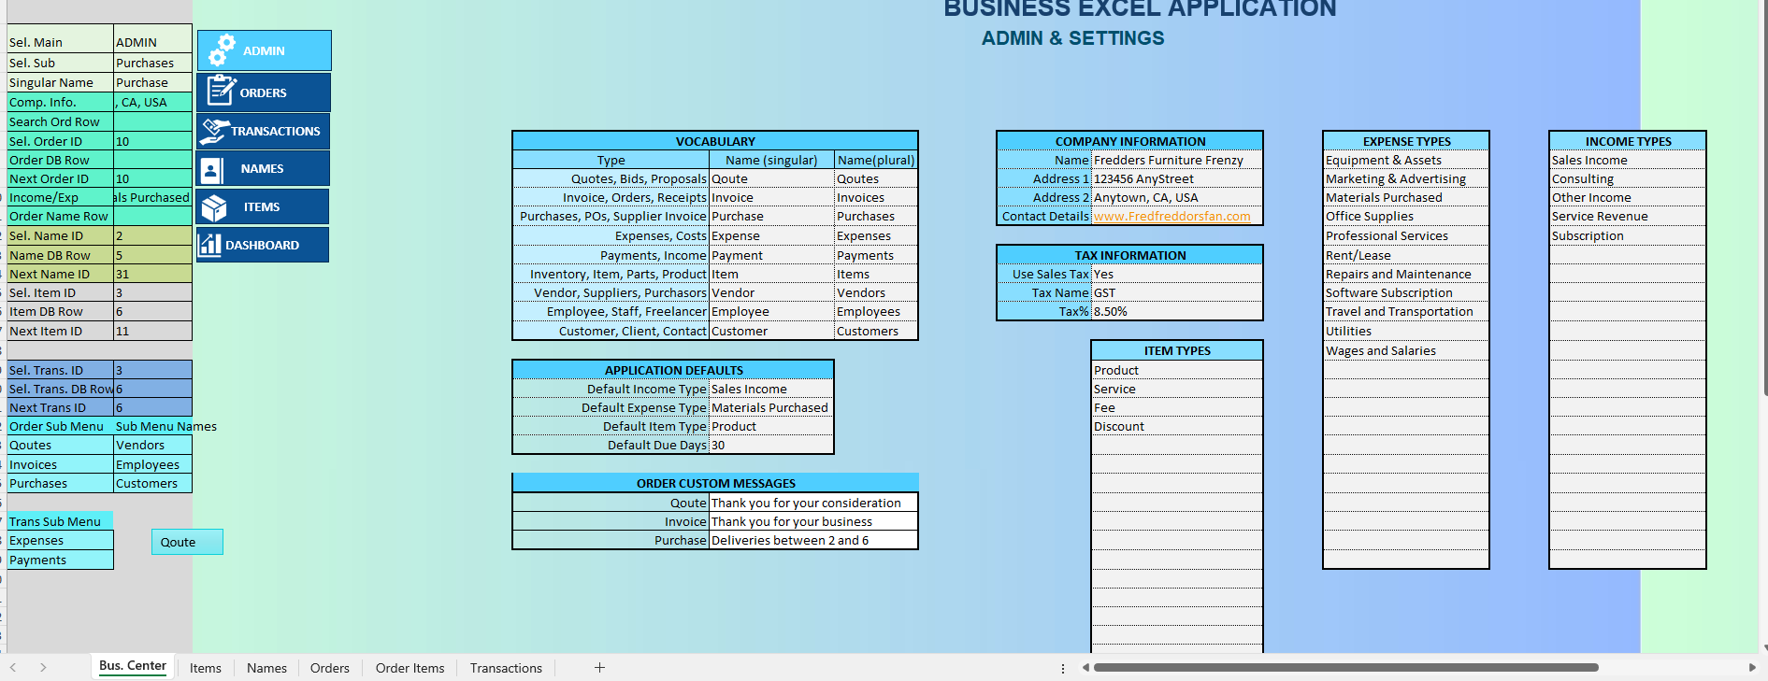Select the Sel. Order ID label cell
Viewport: 1768px width, 681px height.
(x=60, y=141)
